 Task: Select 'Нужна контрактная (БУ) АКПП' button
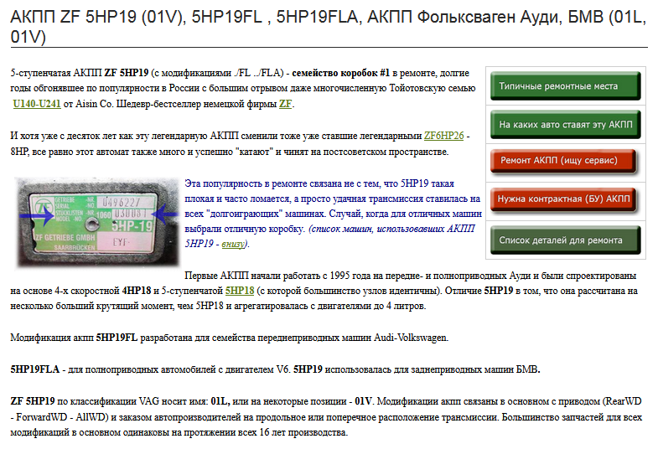563,199
